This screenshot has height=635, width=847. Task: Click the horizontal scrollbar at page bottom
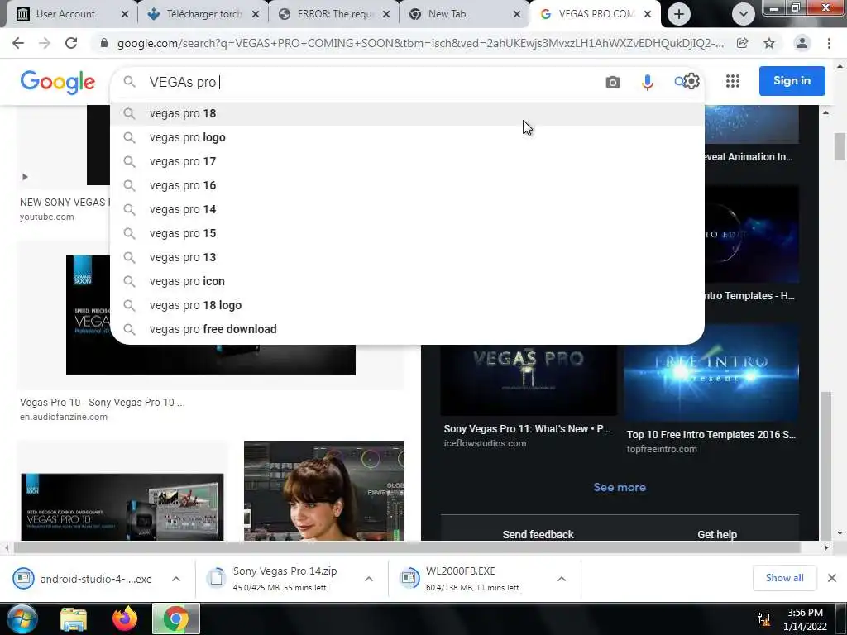tap(407, 547)
